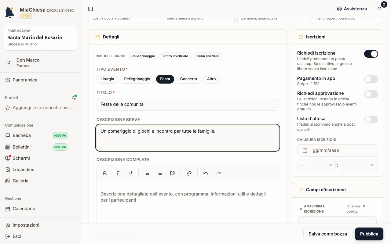Image resolution: width=391 pixels, height=244 pixels.
Task: Click the eye icon beside Anteprima iscrizione
Action: point(300,209)
